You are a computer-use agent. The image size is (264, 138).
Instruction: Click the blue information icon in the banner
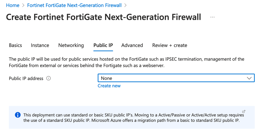coord(18,115)
